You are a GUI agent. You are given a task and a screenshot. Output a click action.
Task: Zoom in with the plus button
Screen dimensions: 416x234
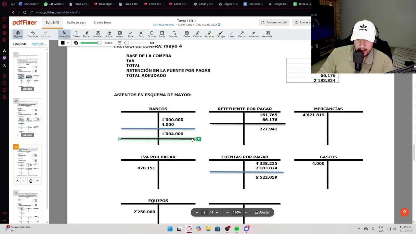pyautogui.click(x=246, y=213)
